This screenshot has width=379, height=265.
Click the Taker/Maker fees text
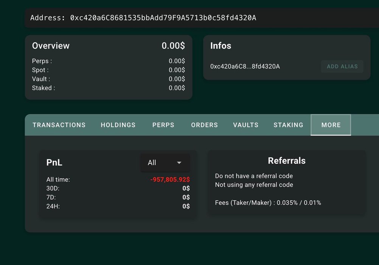[268, 203]
